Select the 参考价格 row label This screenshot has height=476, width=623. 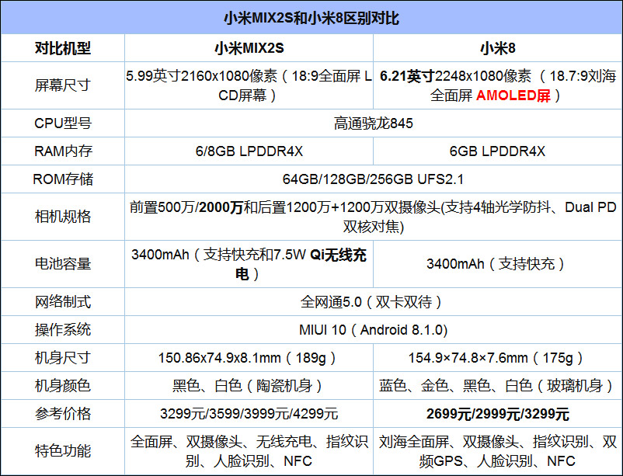[63, 414]
